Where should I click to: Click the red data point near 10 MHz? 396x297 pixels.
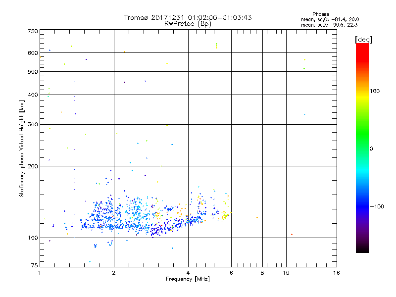(x=292, y=235)
